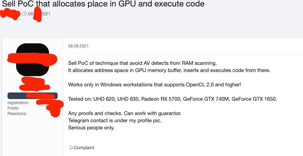Open the redacted thread author name in header

coord(10,14)
